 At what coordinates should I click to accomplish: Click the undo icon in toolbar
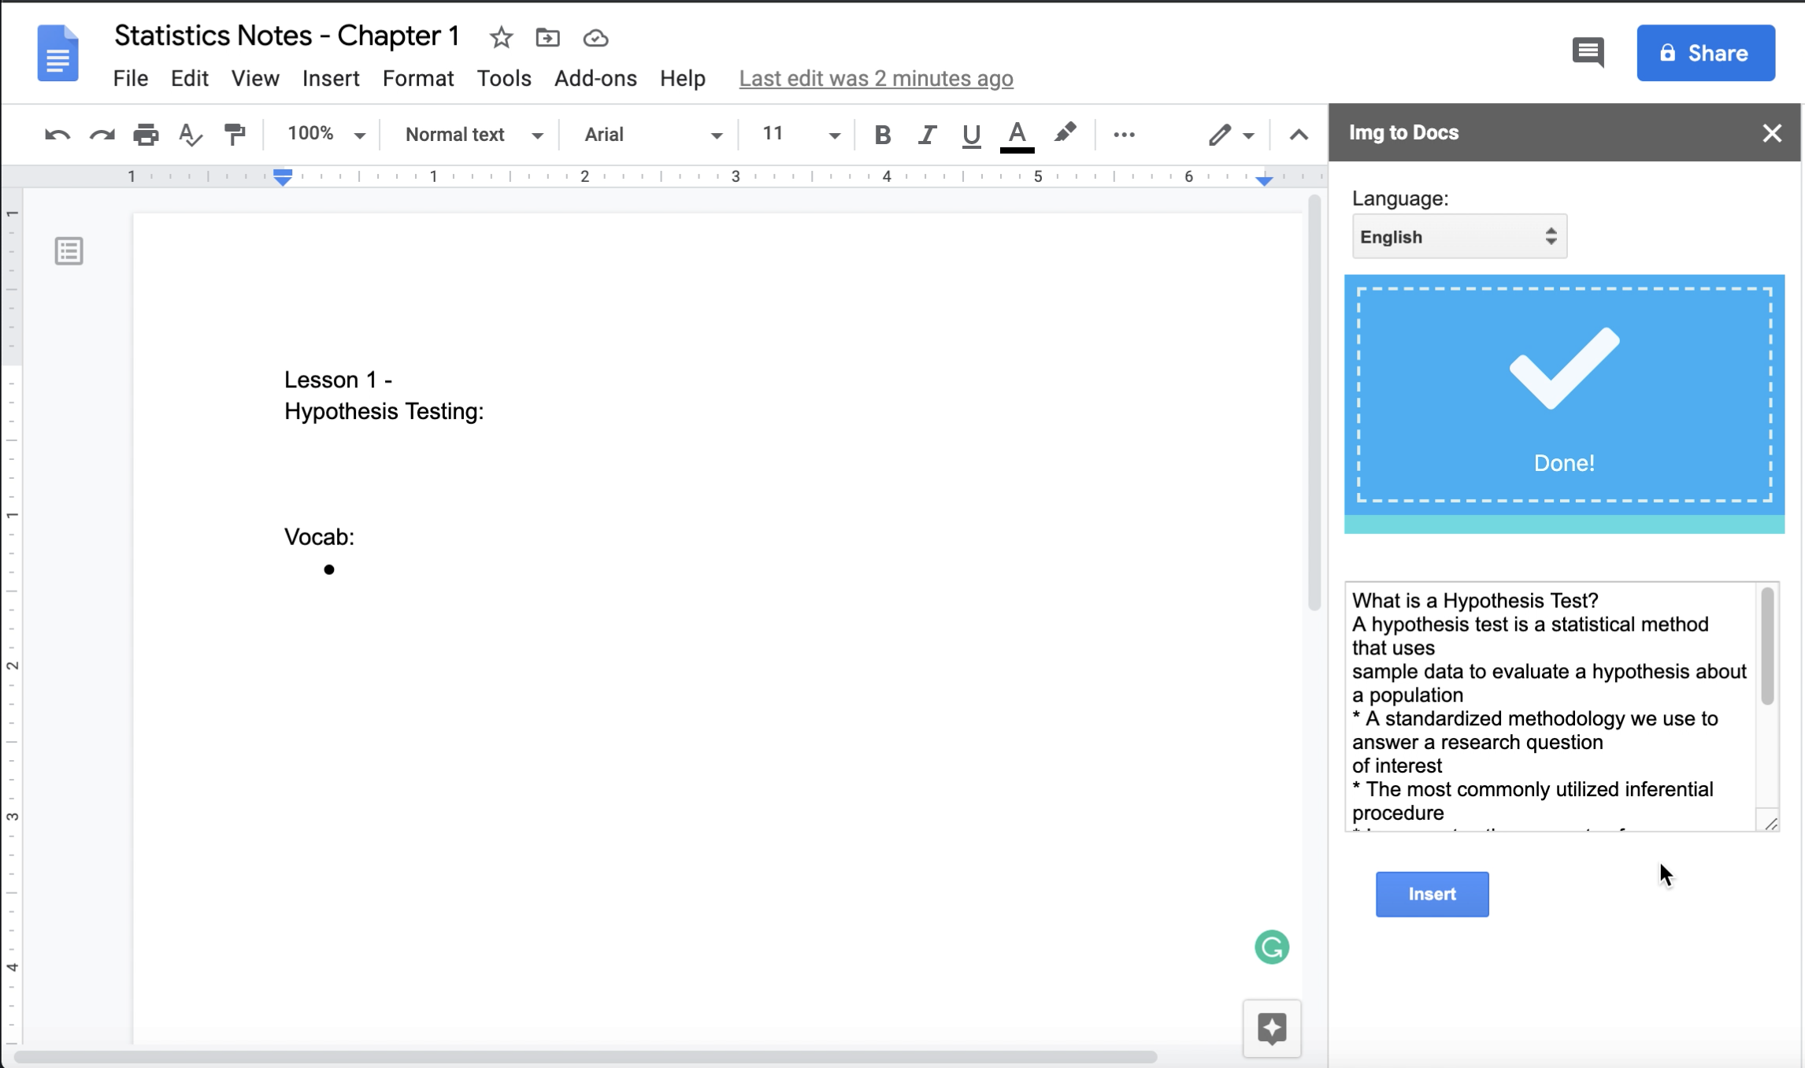[56, 135]
